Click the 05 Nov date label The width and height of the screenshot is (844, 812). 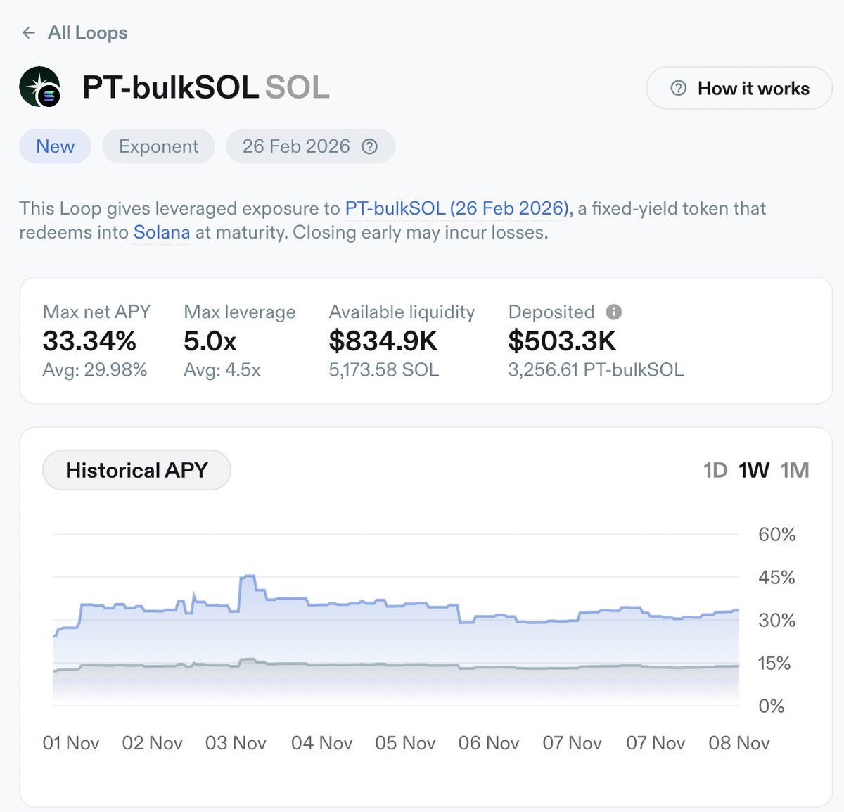(x=405, y=743)
